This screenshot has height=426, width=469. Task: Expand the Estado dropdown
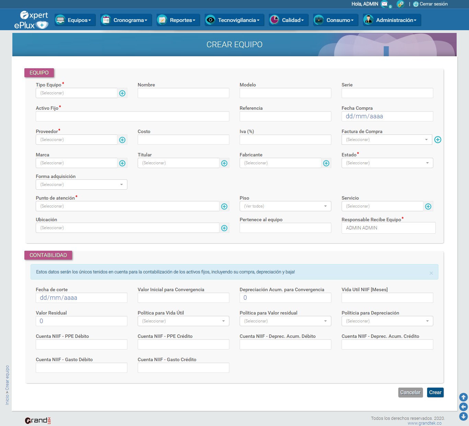(387, 163)
